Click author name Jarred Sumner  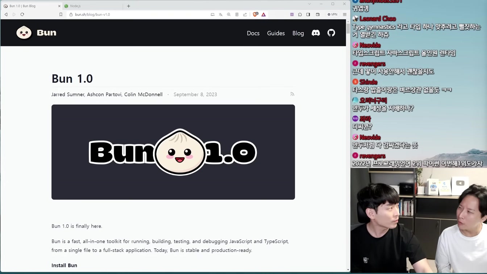(68, 94)
